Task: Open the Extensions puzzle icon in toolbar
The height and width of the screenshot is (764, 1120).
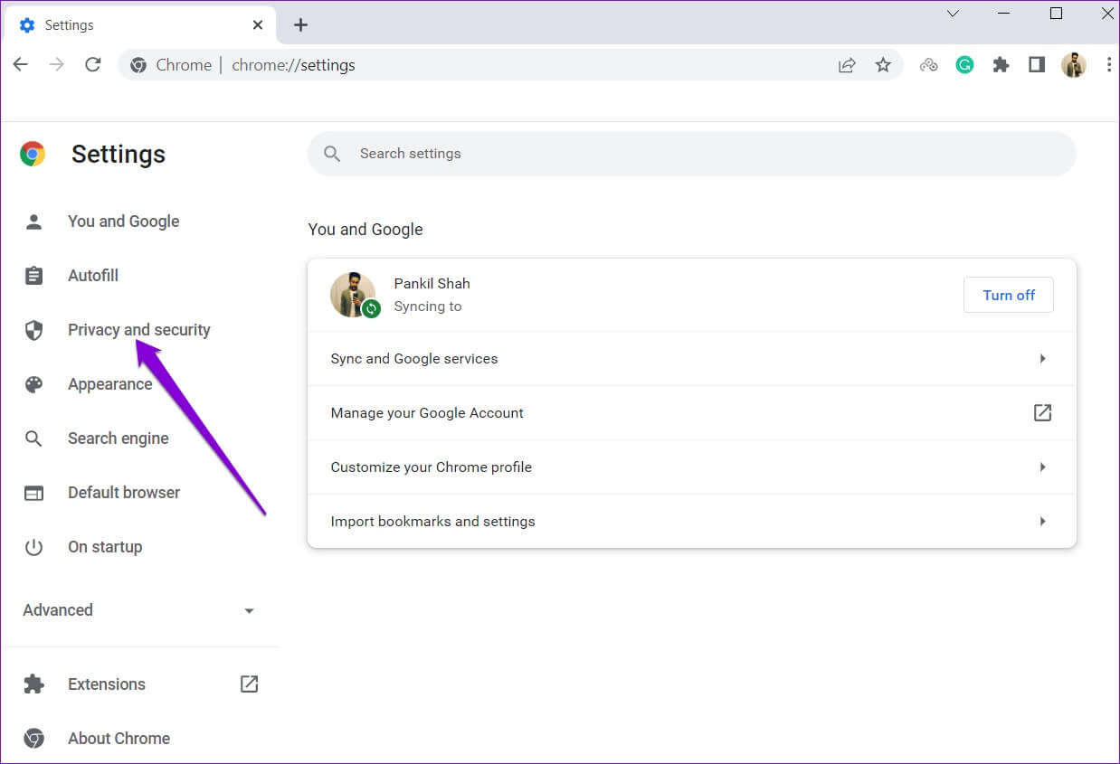Action: coord(1001,65)
